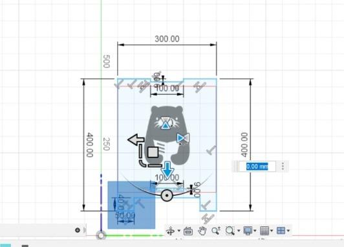Click the circular rotate manipulator handle
This screenshot has height=247, width=344.
pyautogui.click(x=167, y=195)
